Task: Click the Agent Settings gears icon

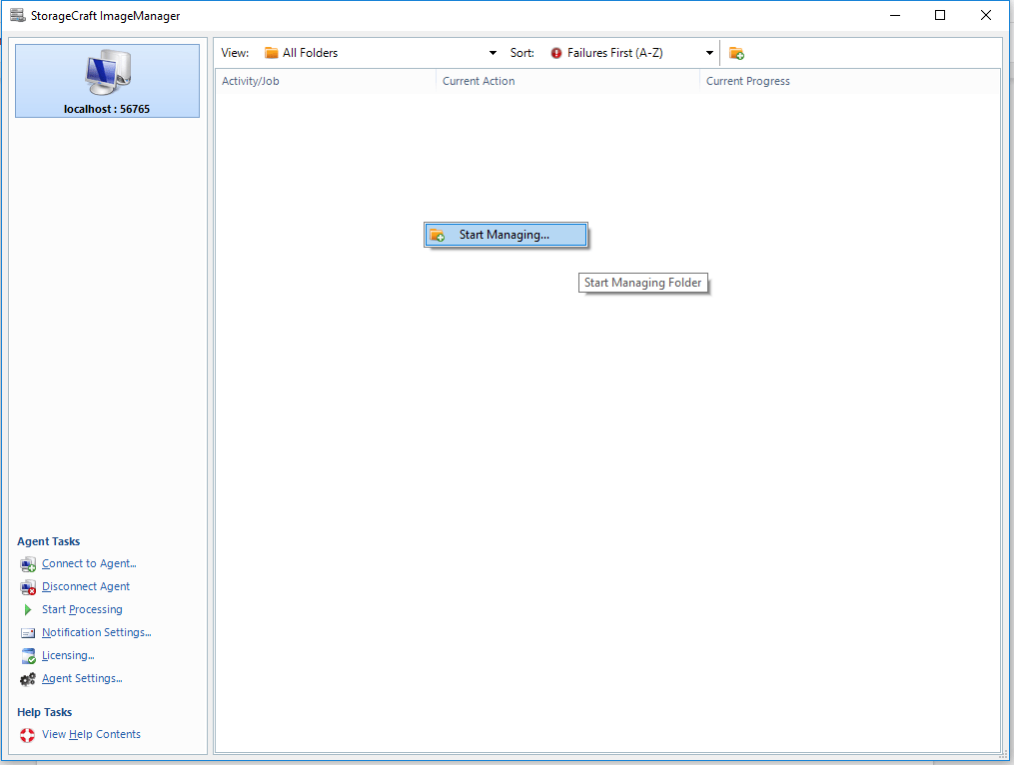Action: click(x=27, y=678)
